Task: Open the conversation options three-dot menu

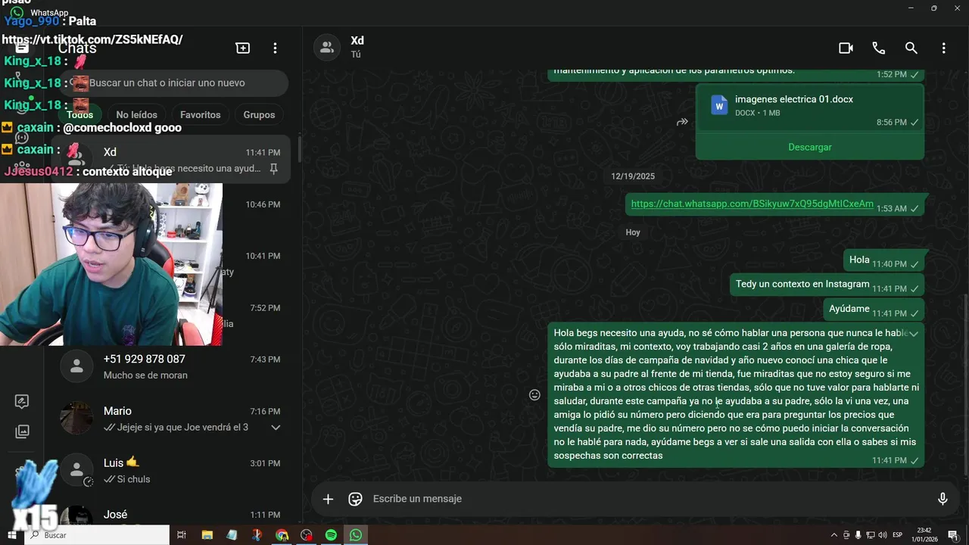Action: point(943,48)
